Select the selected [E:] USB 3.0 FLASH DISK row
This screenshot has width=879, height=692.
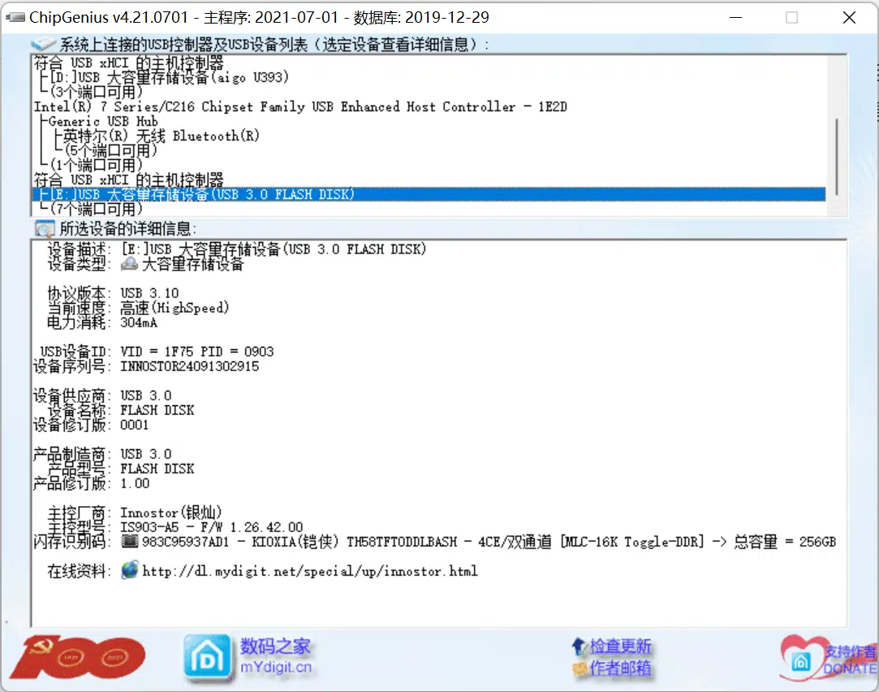(429, 195)
